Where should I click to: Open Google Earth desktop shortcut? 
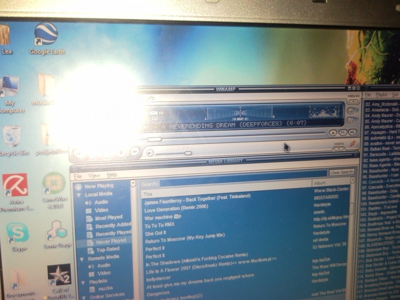[46, 38]
